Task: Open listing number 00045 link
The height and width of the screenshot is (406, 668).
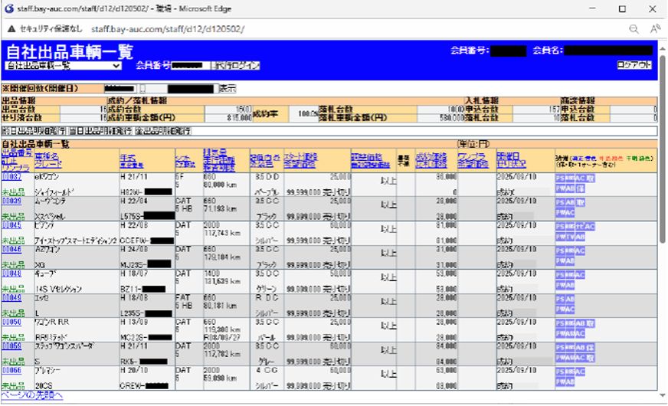Action: [11, 226]
